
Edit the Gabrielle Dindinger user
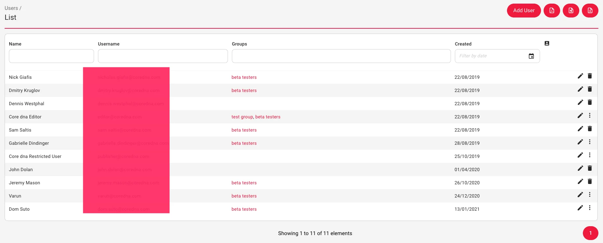tap(581, 142)
